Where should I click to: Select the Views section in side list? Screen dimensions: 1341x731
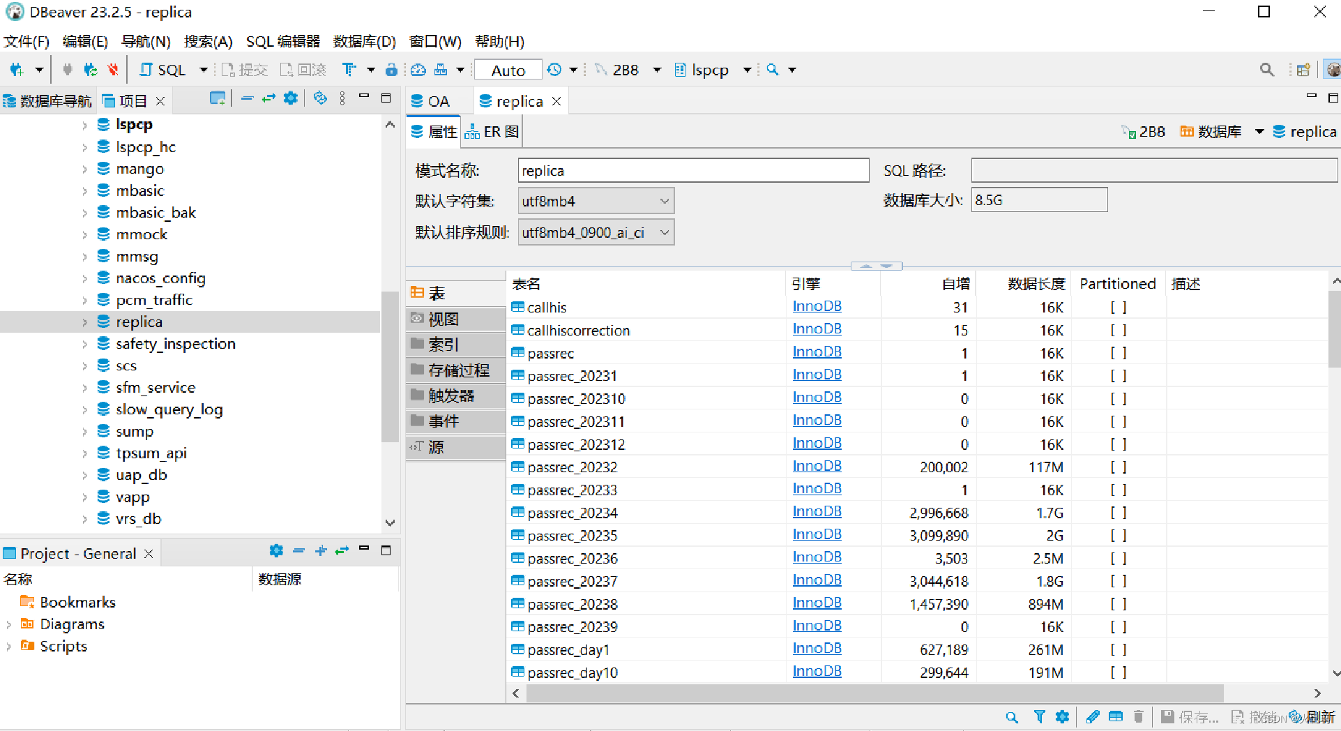[x=456, y=319]
